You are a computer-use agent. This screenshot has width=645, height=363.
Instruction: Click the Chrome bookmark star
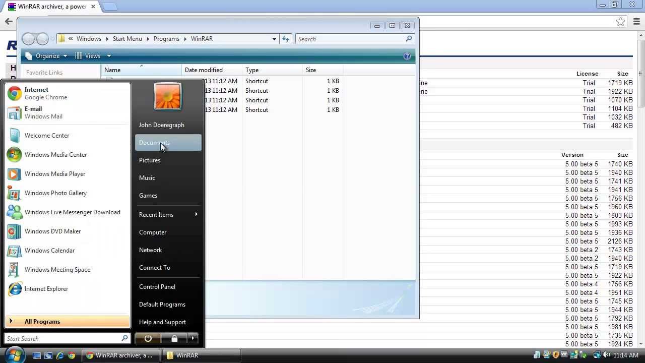point(620,22)
